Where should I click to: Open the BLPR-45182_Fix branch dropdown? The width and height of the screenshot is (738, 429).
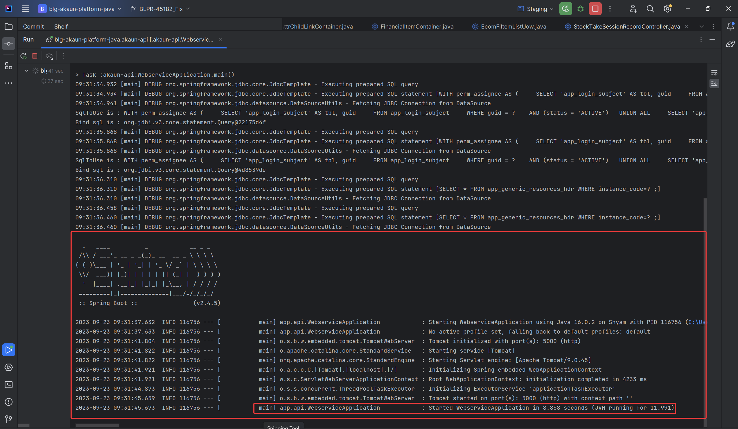click(160, 9)
